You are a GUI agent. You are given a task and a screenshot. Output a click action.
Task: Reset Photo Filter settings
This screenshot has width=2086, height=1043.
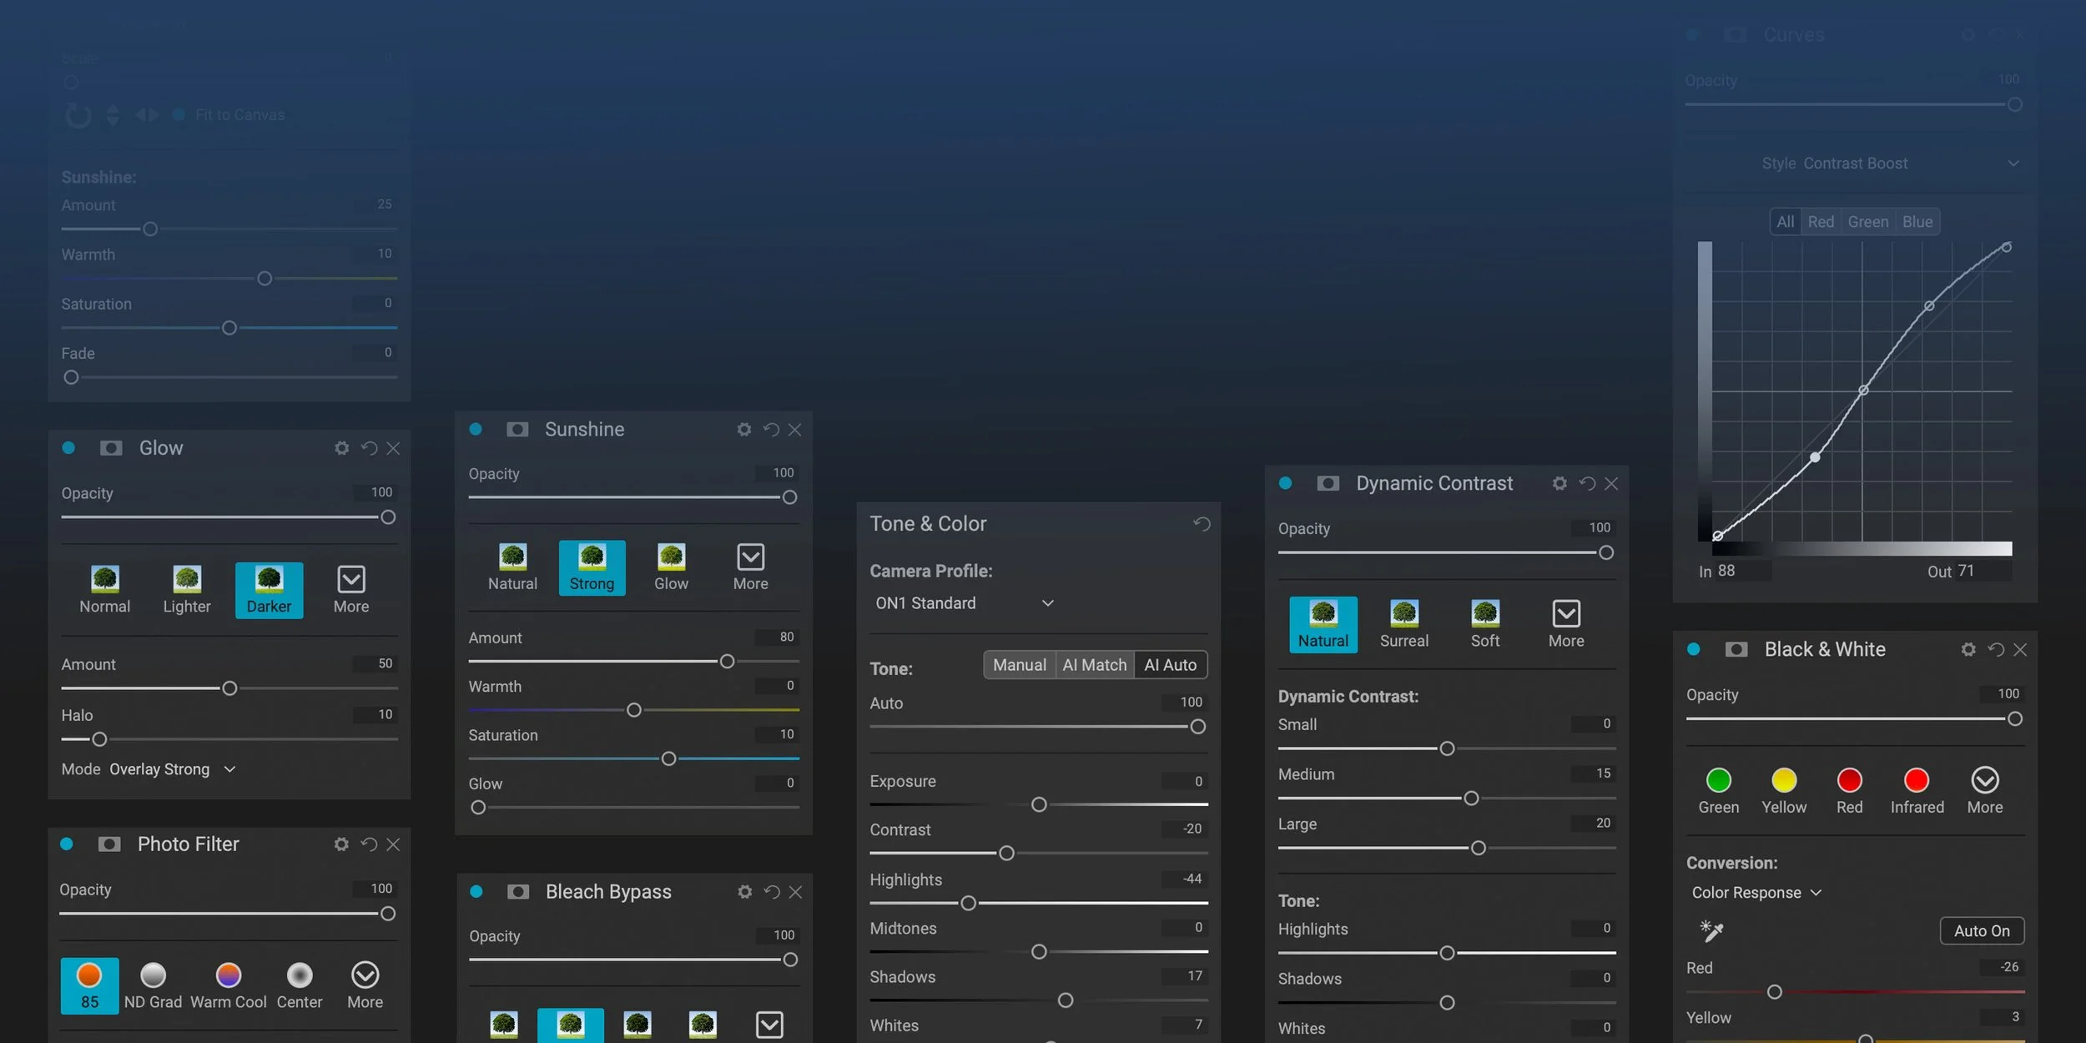(x=369, y=844)
